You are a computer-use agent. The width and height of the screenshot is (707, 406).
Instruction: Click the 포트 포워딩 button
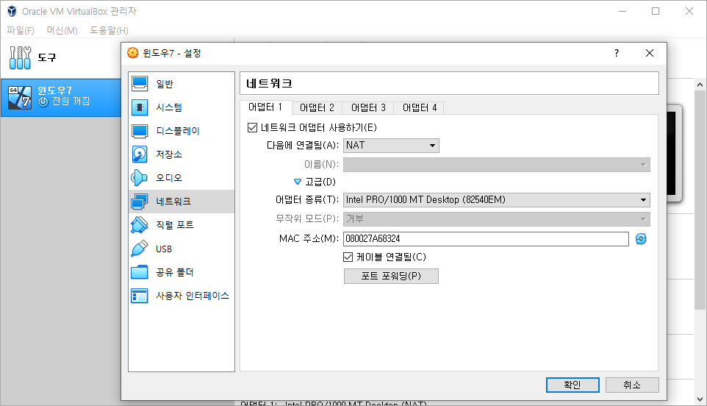[x=391, y=276]
